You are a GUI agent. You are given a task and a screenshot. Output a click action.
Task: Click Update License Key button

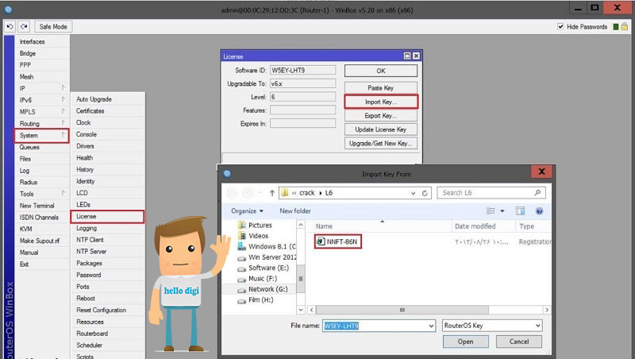(381, 129)
